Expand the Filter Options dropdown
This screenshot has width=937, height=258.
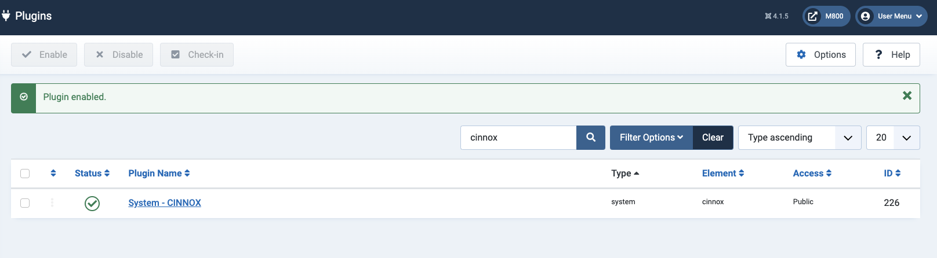click(651, 138)
